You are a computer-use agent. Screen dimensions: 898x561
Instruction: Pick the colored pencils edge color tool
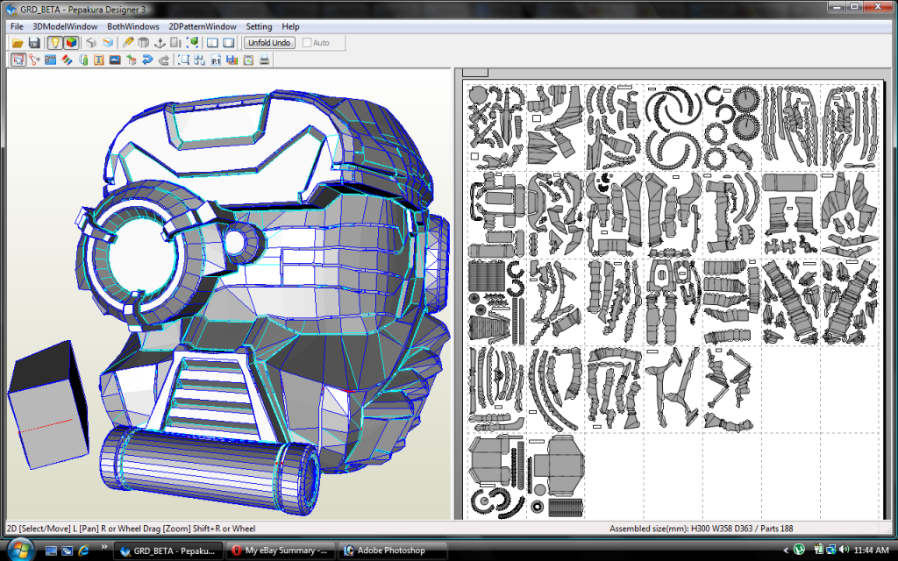pyautogui.click(x=67, y=60)
